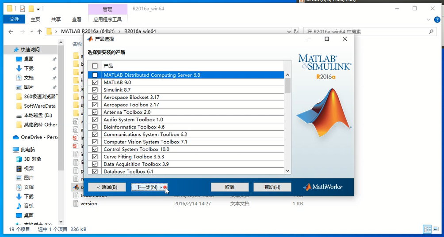Uncheck Audio System Toolbox 1.0 checkbox
This screenshot has width=444, height=237.
[95, 120]
